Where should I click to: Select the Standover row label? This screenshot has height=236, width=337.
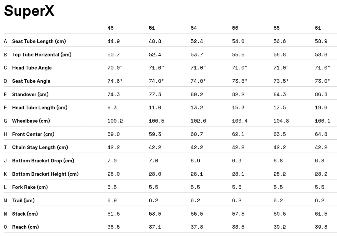point(30,94)
